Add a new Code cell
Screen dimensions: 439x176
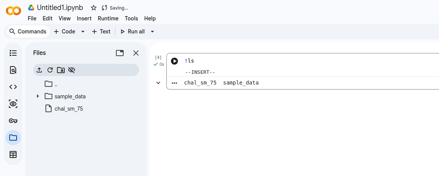pos(65,32)
